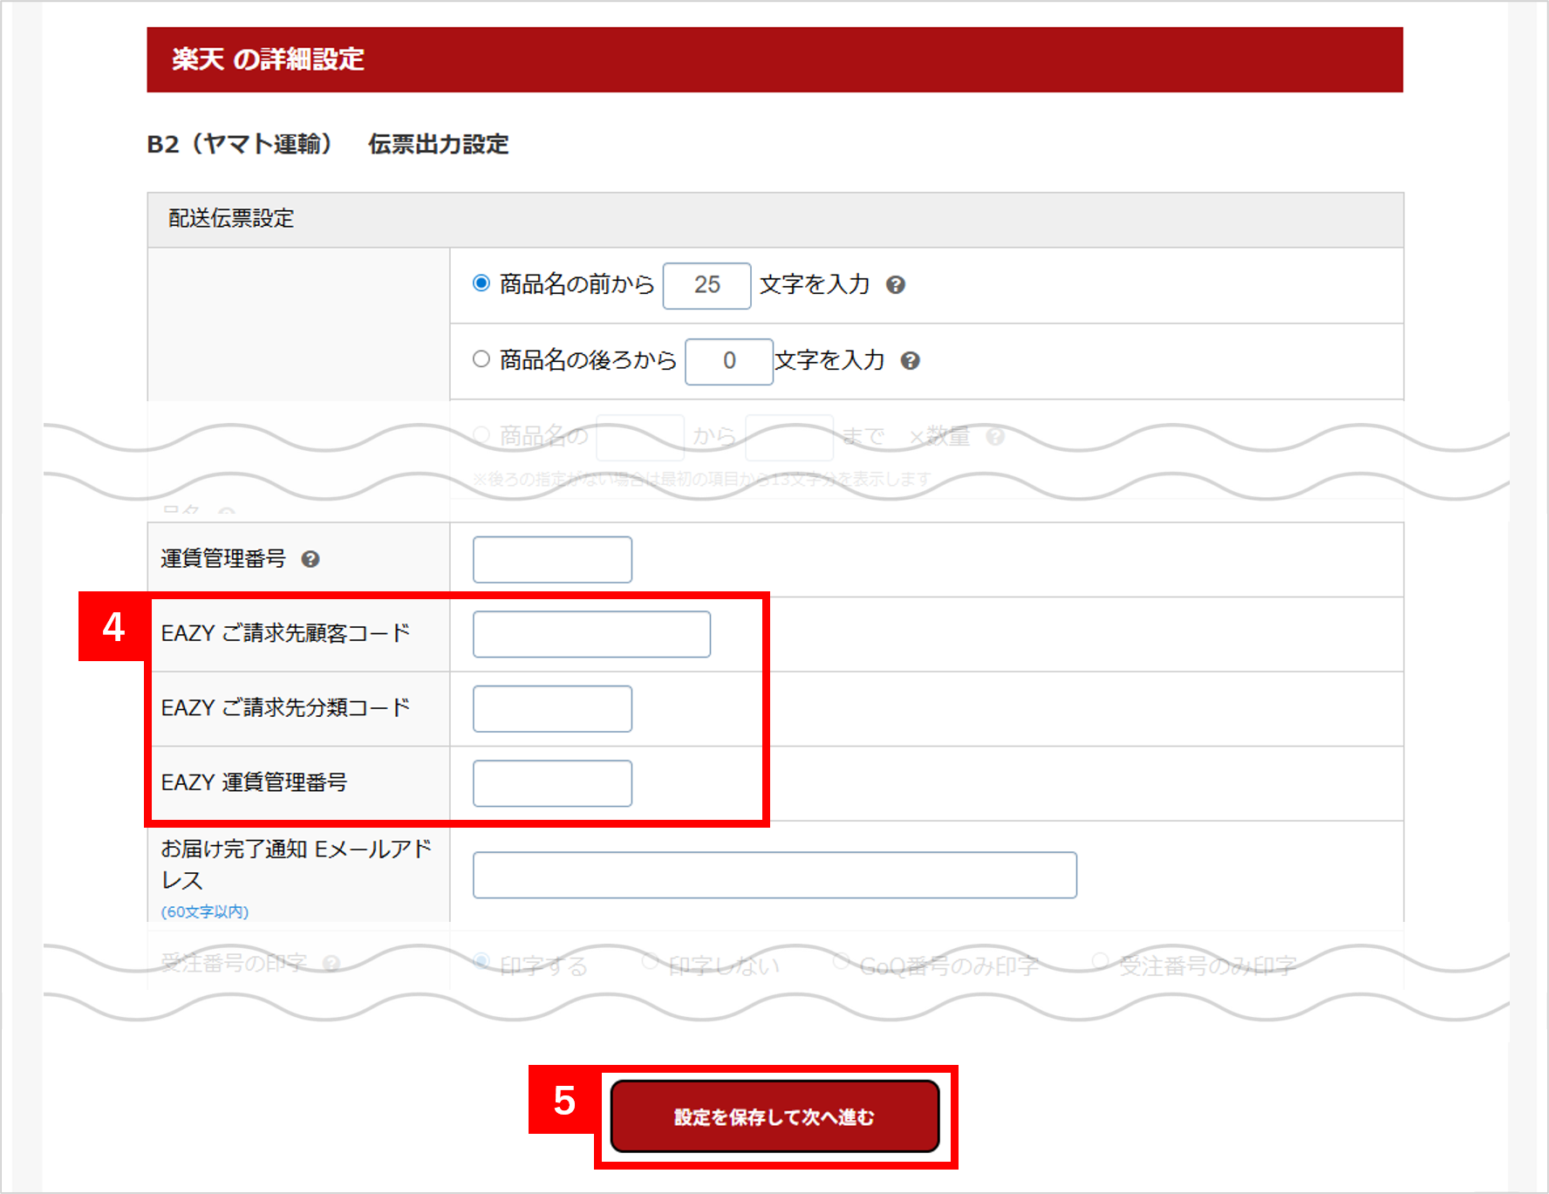Click the field showing 0 characters
Viewport: 1549px width, 1194px height.
[x=728, y=360]
